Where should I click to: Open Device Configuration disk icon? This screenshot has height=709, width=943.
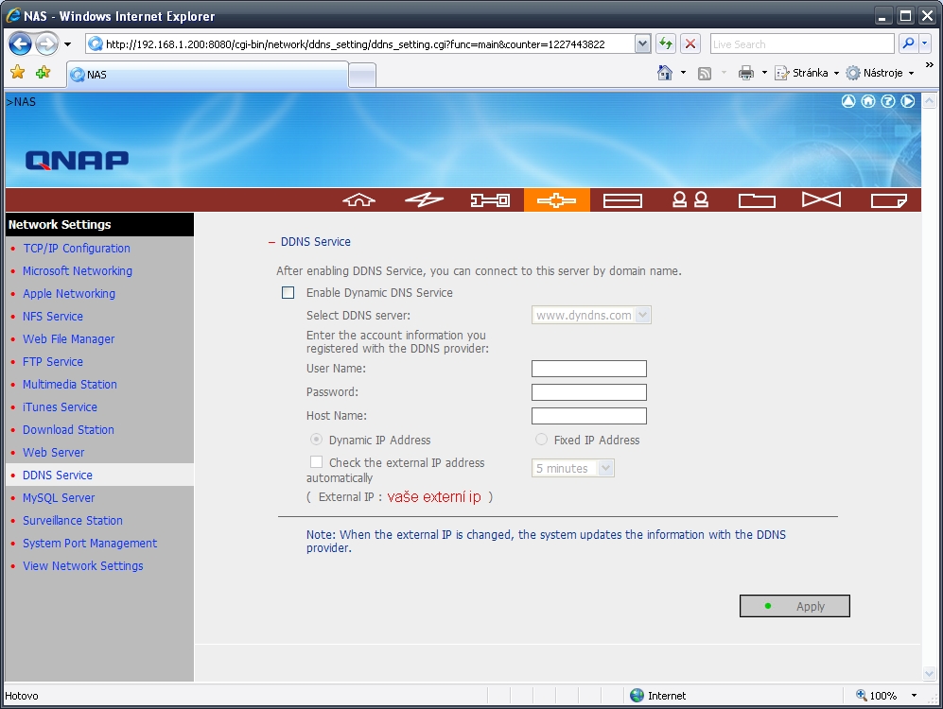point(622,200)
